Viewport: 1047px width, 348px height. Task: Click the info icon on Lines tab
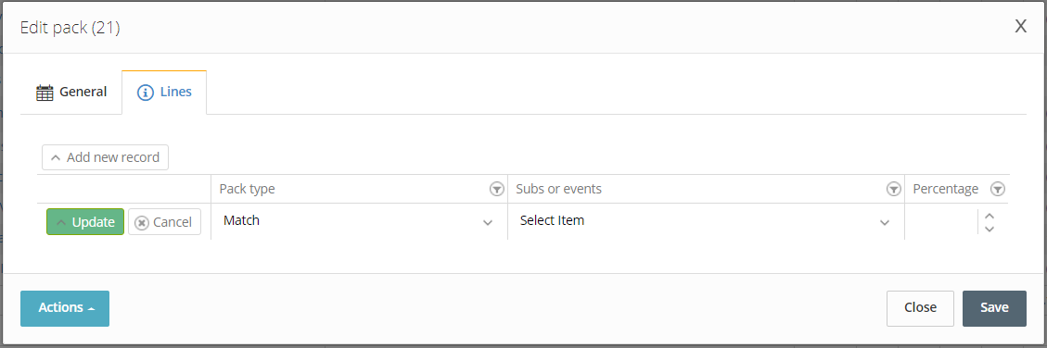tap(146, 93)
